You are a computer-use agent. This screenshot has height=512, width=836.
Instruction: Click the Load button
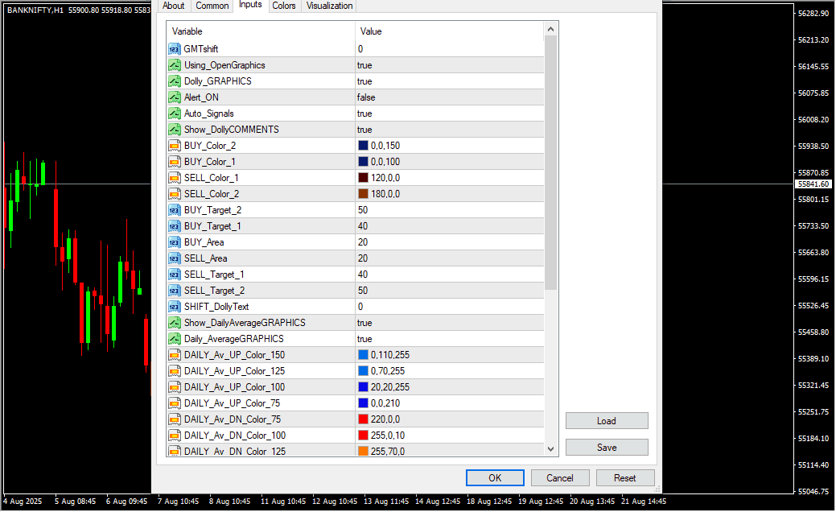606,421
